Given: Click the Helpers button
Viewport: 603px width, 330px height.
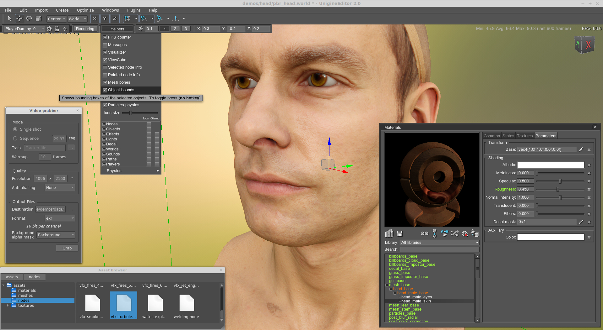Looking at the screenshot, I should pos(117,29).
